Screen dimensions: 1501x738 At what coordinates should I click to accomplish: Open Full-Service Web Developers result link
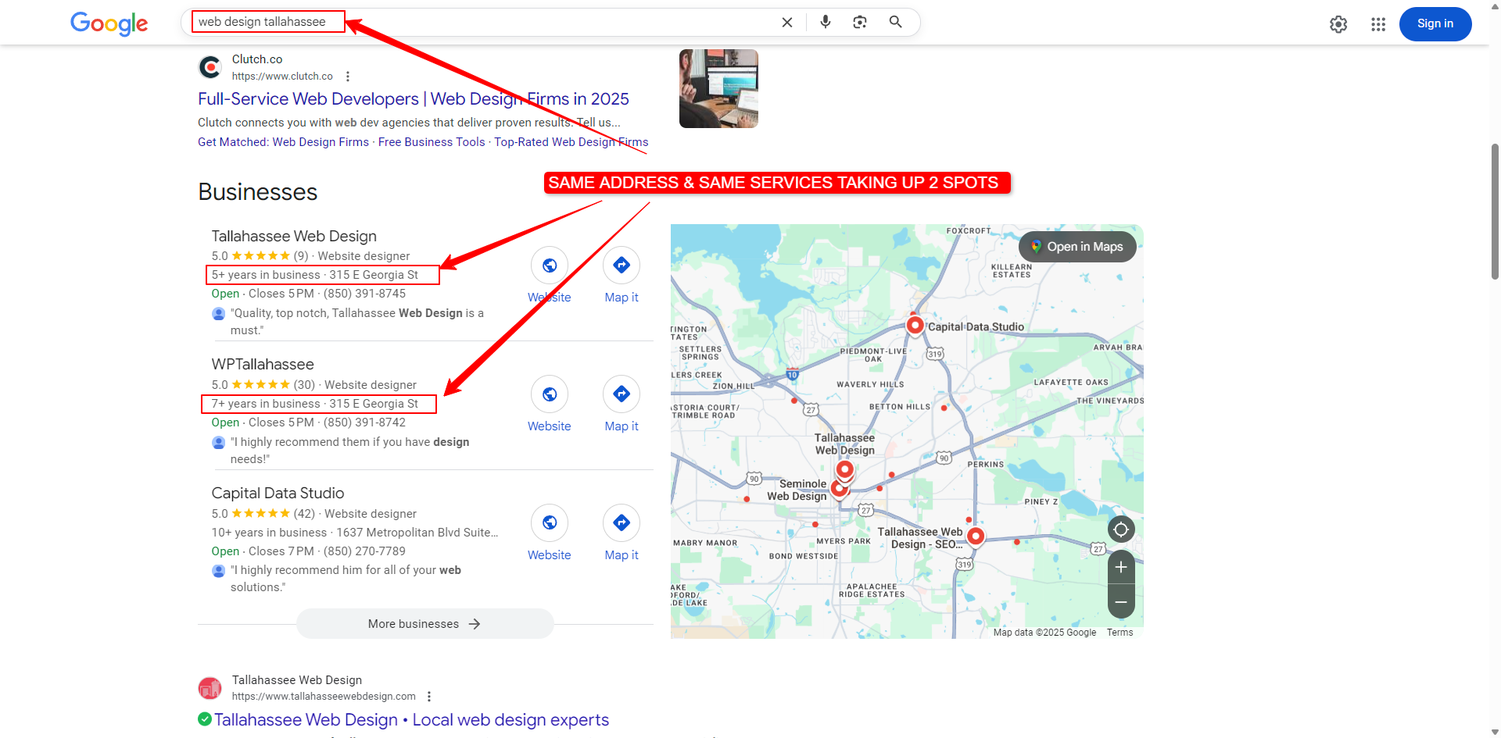point(413,99)
